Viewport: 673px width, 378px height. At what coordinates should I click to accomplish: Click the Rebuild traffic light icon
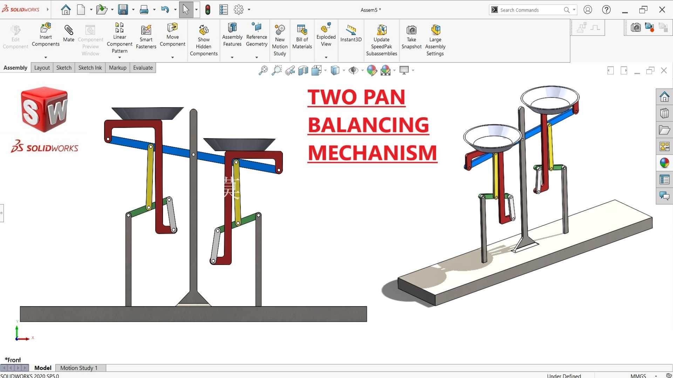[x=208, y=9]
